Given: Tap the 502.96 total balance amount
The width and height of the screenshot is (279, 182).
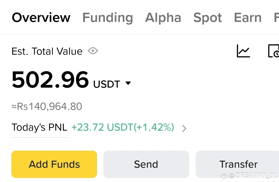Looking at the screenshot, I should click(50, 80).
